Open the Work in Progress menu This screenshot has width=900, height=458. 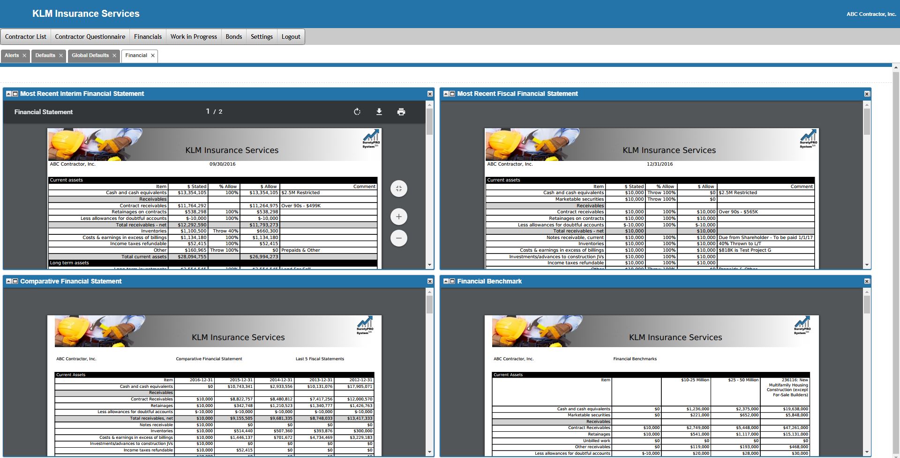[x=194, y=36]
